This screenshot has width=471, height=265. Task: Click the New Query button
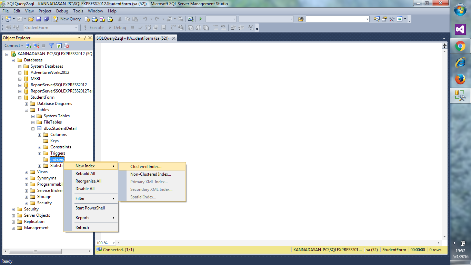(67, 19)
